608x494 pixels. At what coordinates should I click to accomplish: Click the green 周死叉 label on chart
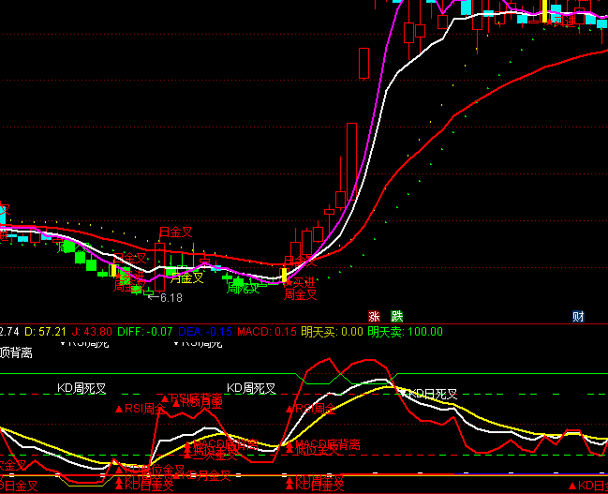243,289
